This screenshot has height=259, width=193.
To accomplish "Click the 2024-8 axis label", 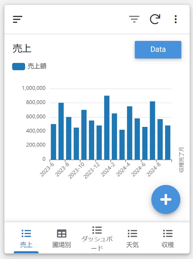I will click(x=153, y=169).
